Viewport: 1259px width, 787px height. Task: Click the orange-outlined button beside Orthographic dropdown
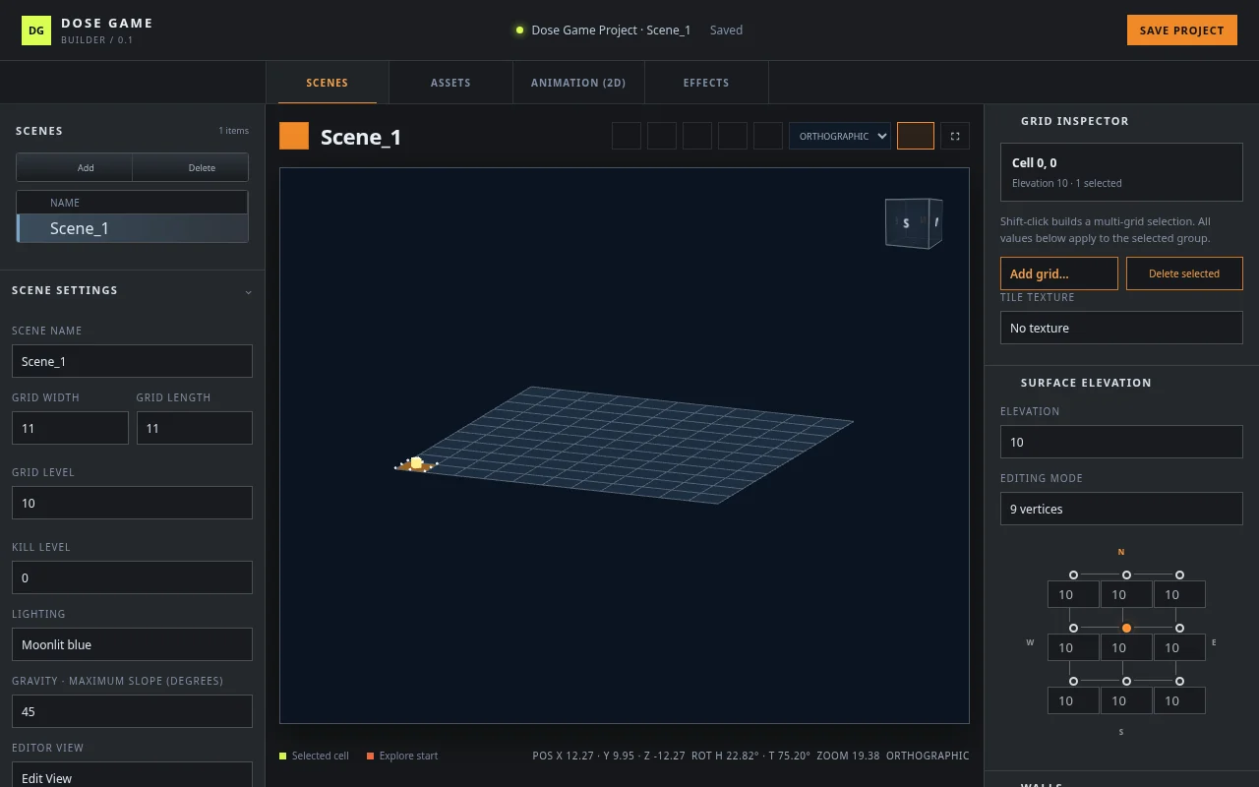click(x=916, y=136)
